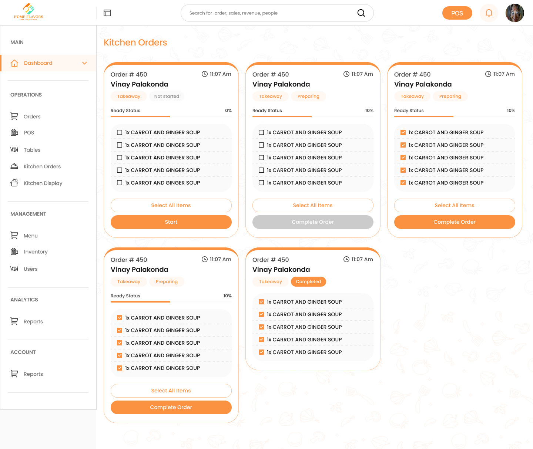The width and height of the screenshot is (533, 449).
Task: Open Kitchen Orders in the sidebar
Action: (x=42, y=166)
